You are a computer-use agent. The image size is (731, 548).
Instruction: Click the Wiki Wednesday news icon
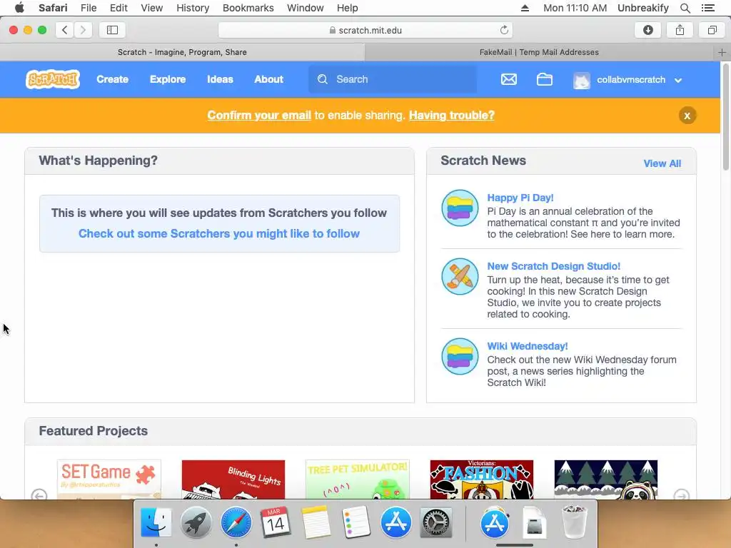(x=460, y=357)
